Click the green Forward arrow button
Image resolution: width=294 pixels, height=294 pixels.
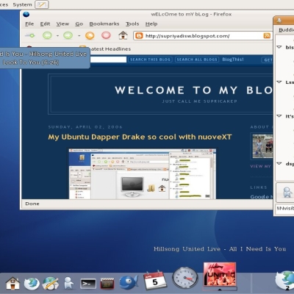click(68, 35)
